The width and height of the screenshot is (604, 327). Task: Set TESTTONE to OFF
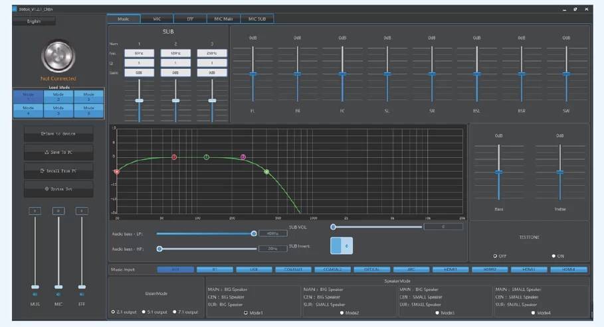(x=495, y=256)
